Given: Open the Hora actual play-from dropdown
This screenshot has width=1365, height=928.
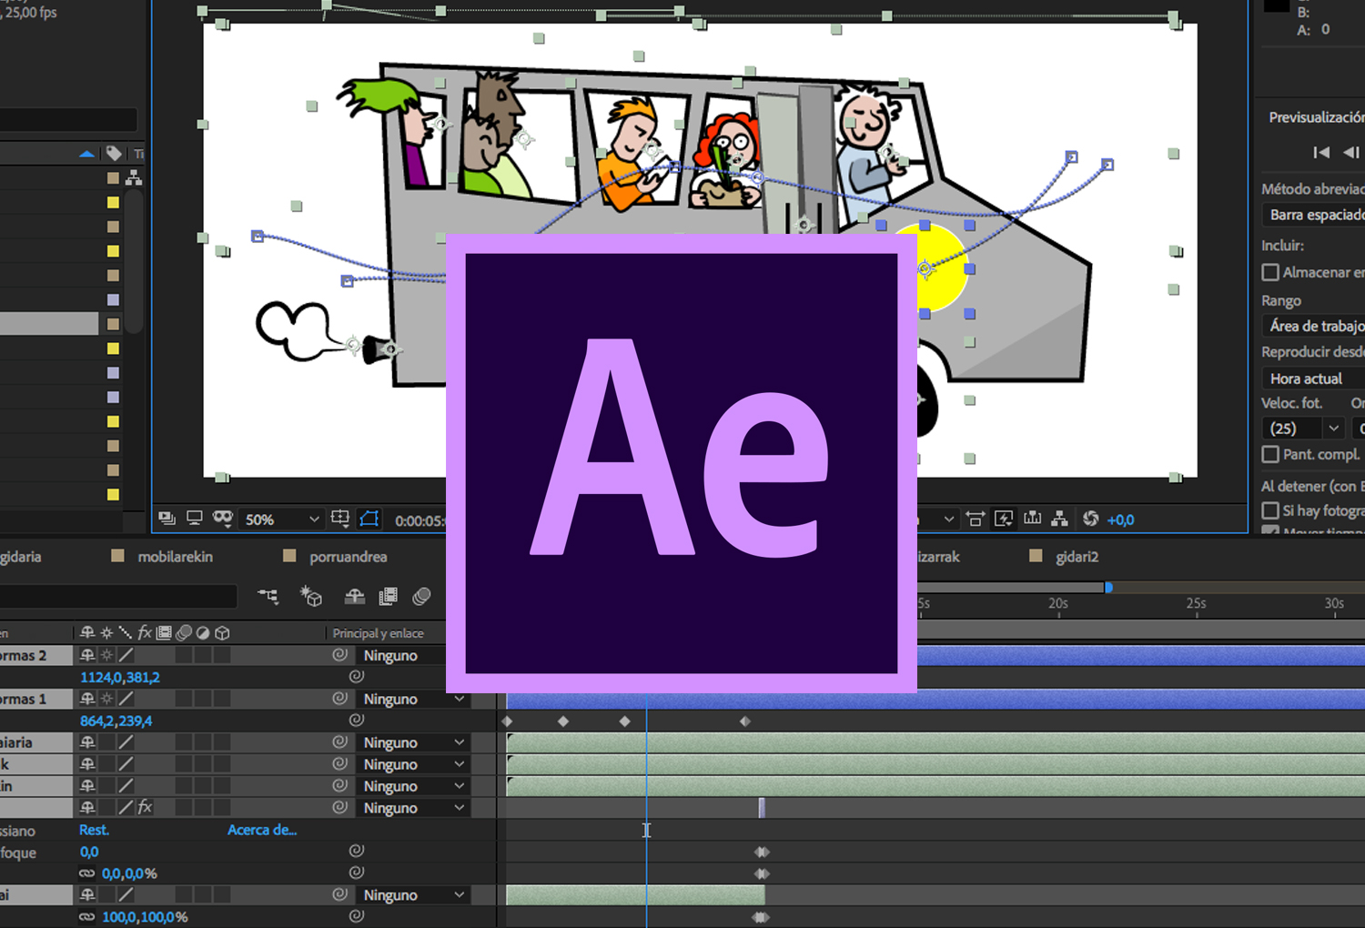Looking at the screenshot, I should (1313, 378).
